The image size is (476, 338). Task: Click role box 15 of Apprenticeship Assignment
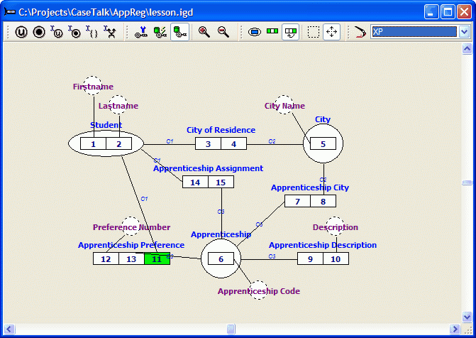pos(221,182)
